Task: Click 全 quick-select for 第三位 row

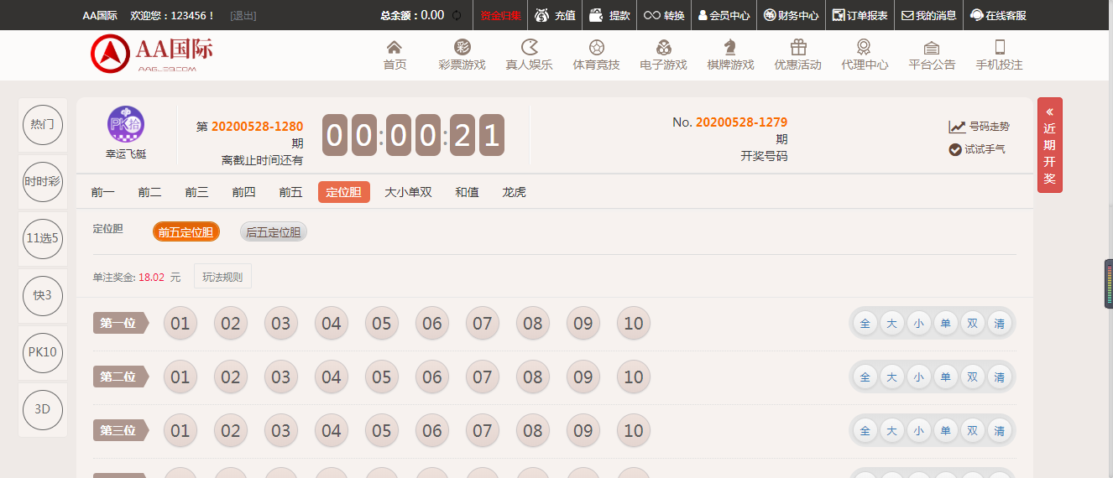Action: [x=865, y=431]
